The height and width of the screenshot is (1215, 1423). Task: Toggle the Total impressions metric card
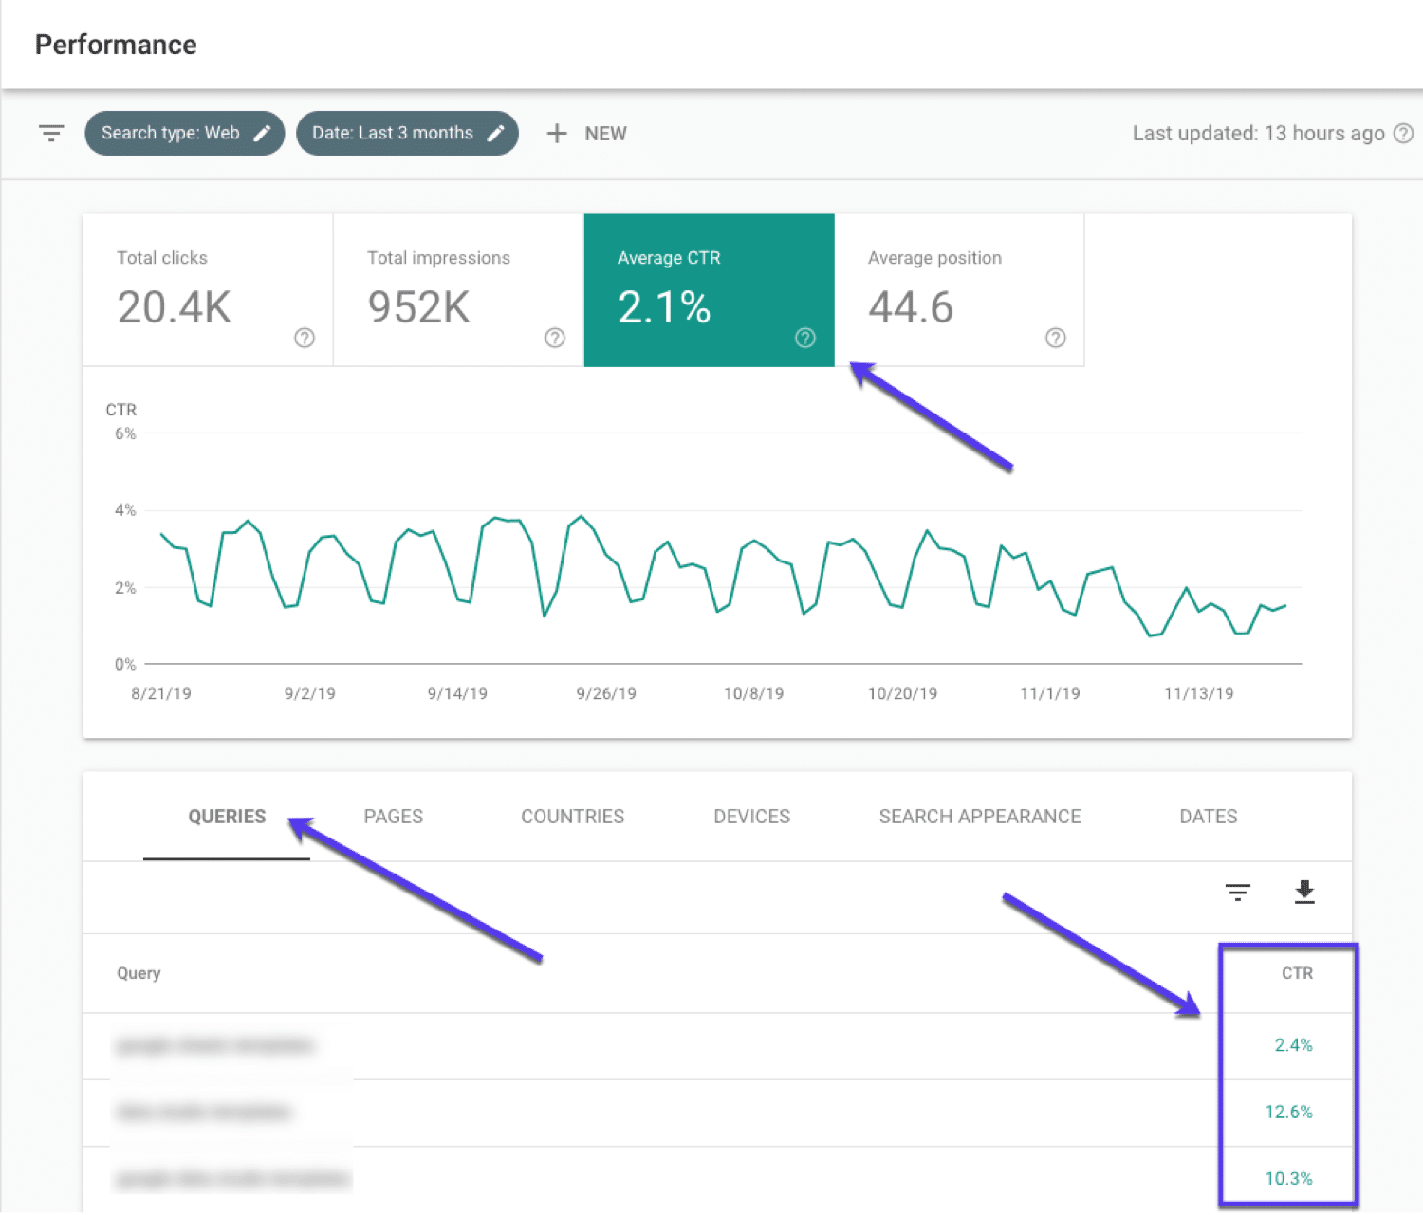tap(457, 290)
